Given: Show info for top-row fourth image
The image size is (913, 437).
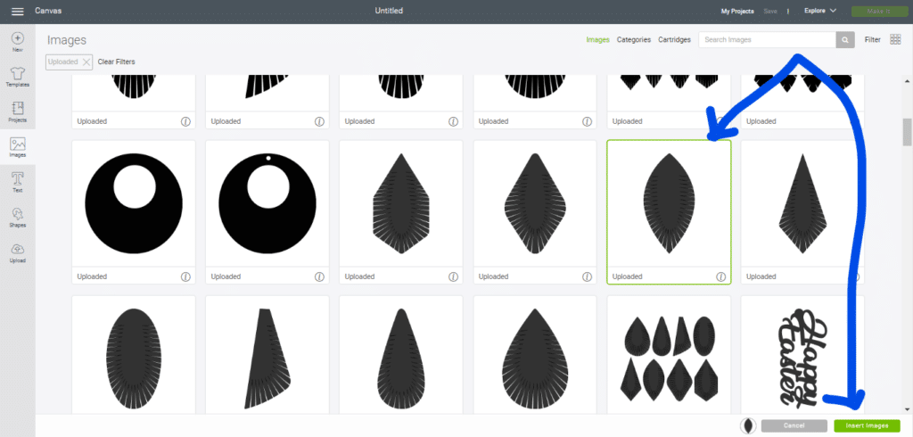Looking at the screenshot, I should point(587,121).
